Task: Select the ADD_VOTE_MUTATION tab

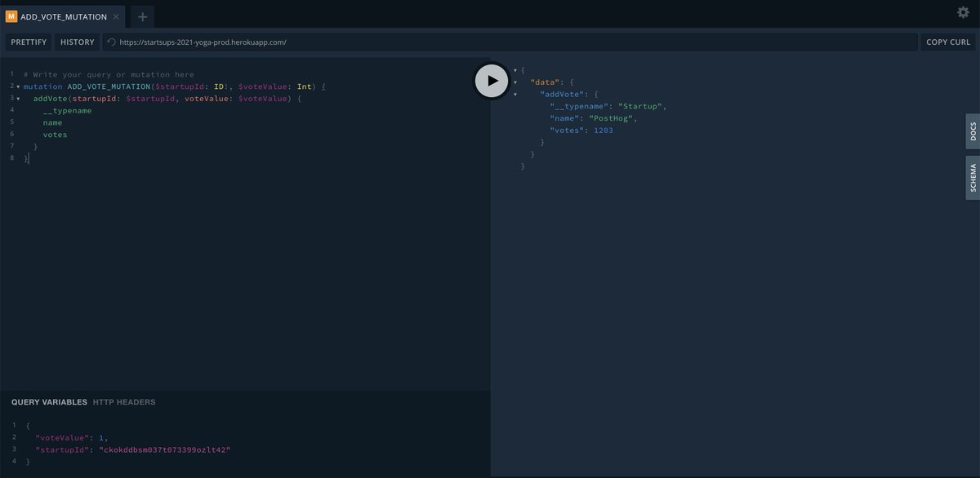Action: click(64, 16)
